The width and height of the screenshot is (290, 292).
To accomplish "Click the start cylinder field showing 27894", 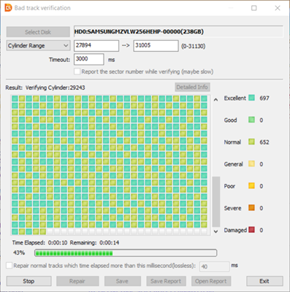I will [x=96, y=46].
